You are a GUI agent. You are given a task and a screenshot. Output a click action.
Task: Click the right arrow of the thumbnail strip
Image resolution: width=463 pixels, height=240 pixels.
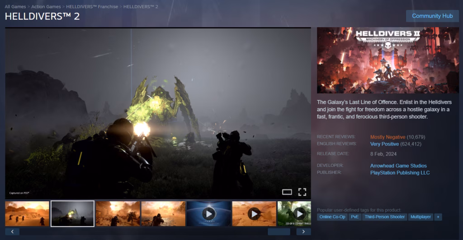point(303,231)
